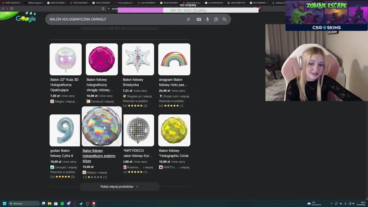Click the Zombie Escape CSGOSkins banner
This screenshot has width=368, height=207.
coord(327,16)
